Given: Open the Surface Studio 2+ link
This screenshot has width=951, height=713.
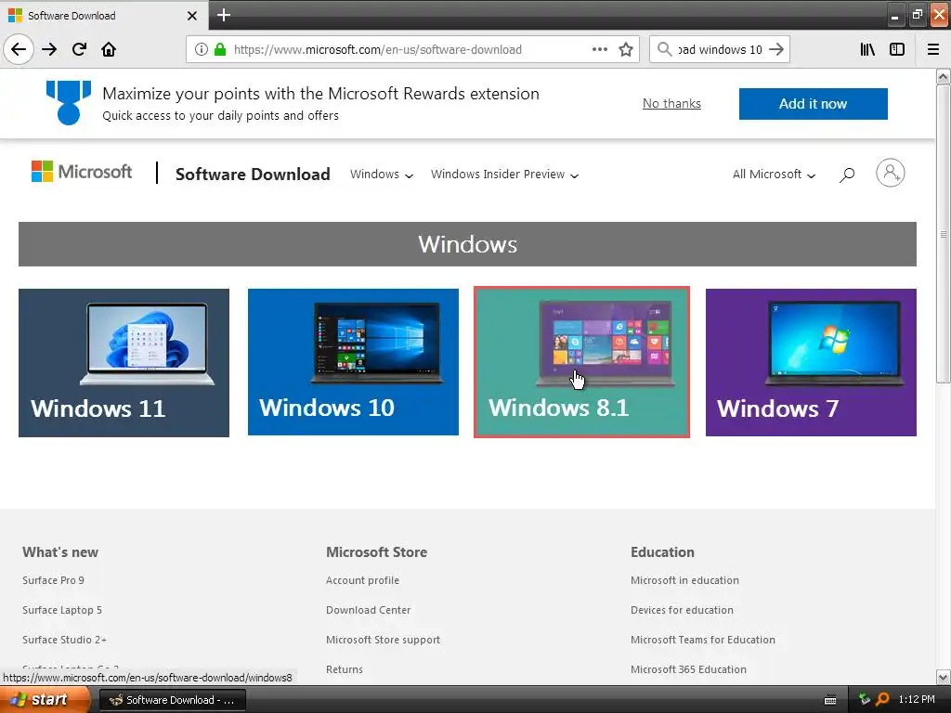Looking at the screenshot, I should pos(64,640).
